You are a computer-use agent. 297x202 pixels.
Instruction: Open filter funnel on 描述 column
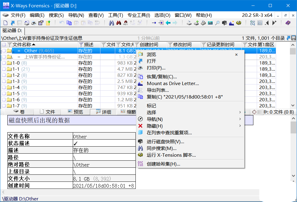(81, 45)
